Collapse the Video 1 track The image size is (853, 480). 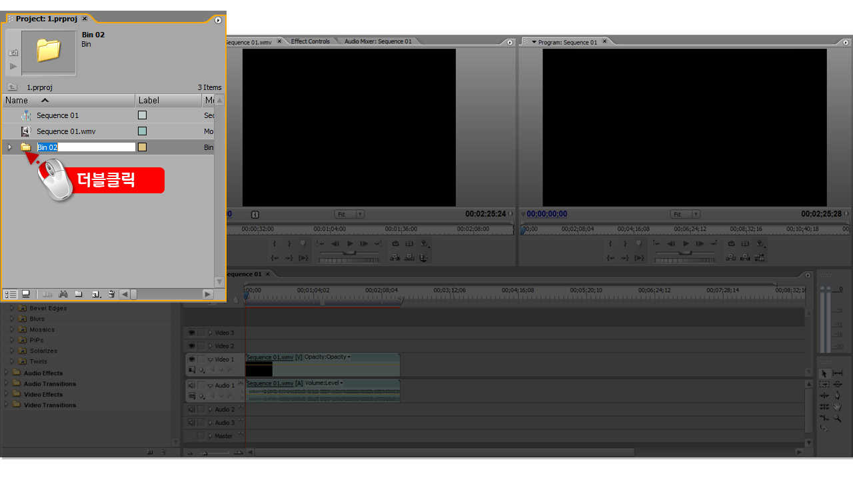(x=211, y=359)
